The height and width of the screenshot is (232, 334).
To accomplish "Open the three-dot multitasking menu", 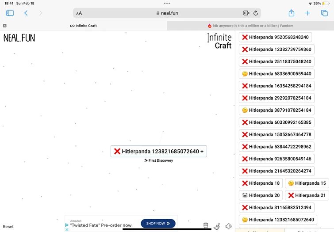I will [167, 3].
